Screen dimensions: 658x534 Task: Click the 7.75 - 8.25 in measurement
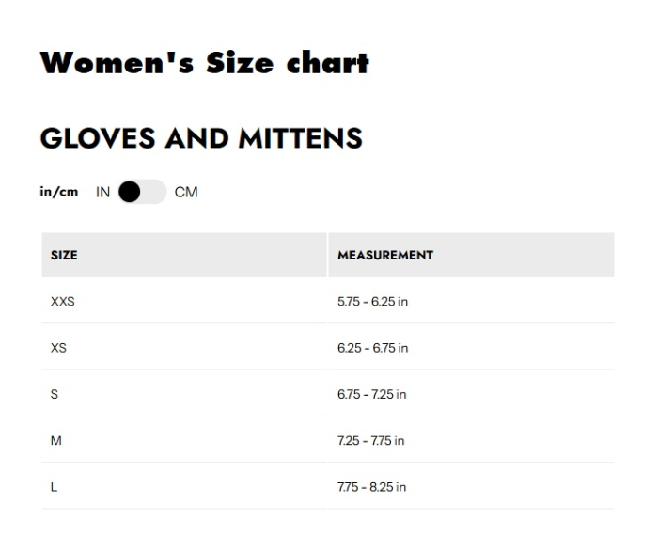point(372,487)
